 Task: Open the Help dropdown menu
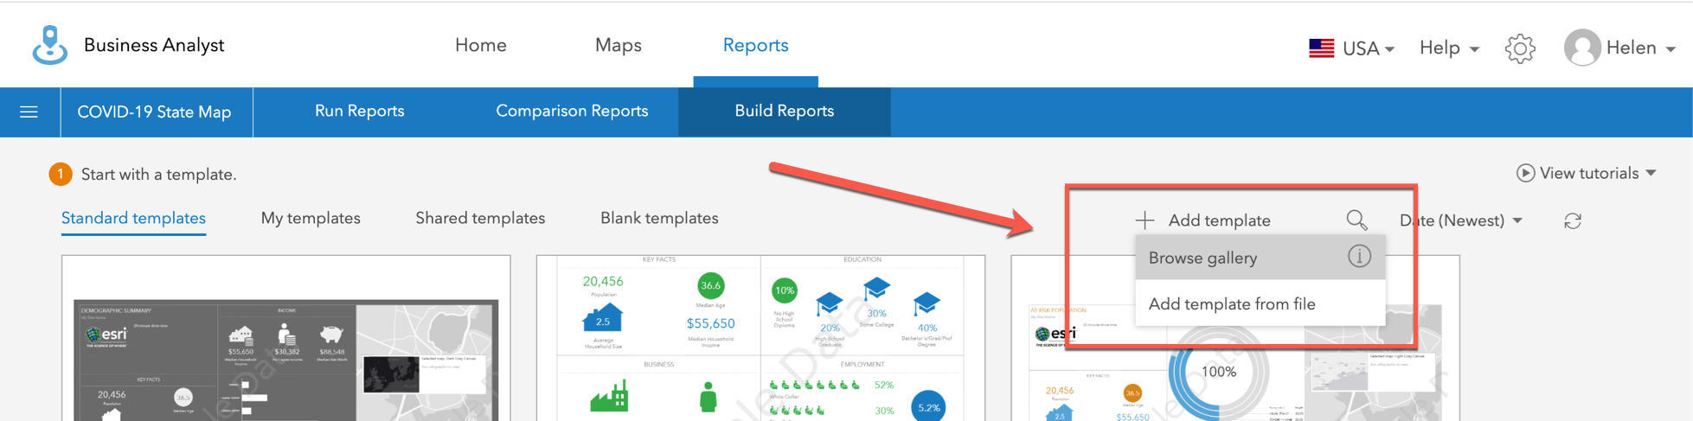1449,48
